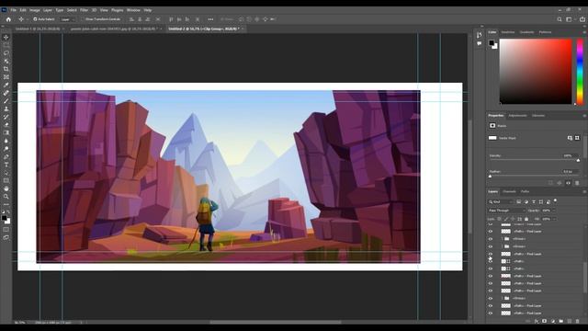Open the Properties panel flyout menu
This screenshot has height=331, width=588.
click(x=584, y=116)
